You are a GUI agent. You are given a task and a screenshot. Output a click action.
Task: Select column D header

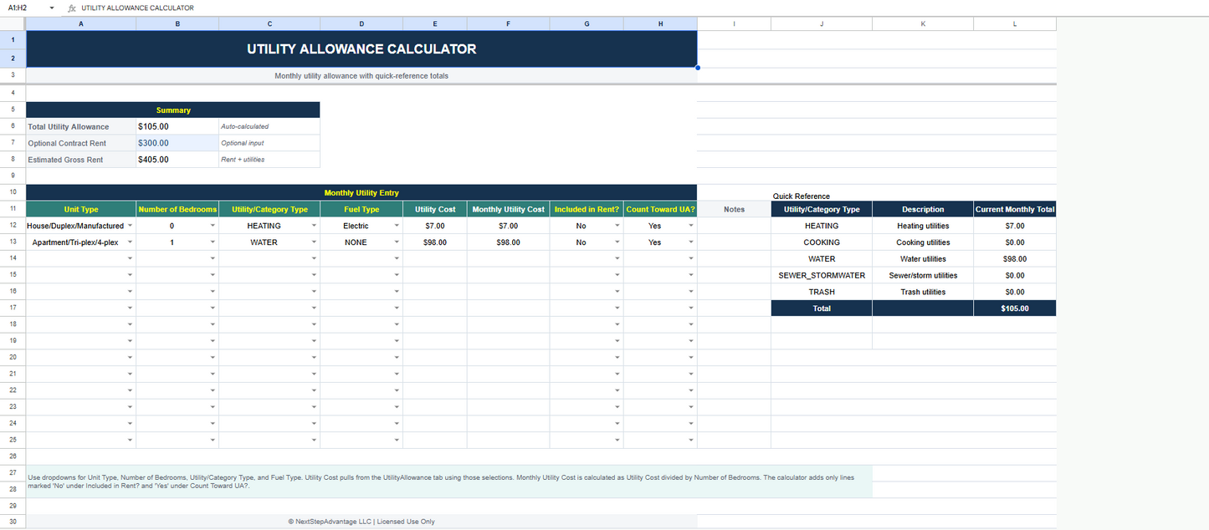click(x=361, y=23)
